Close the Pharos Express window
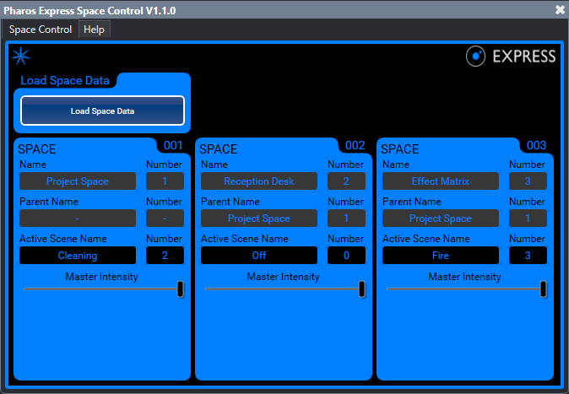Image resolution: width=569 pixels, height=394 pixels. click(561, 10)
